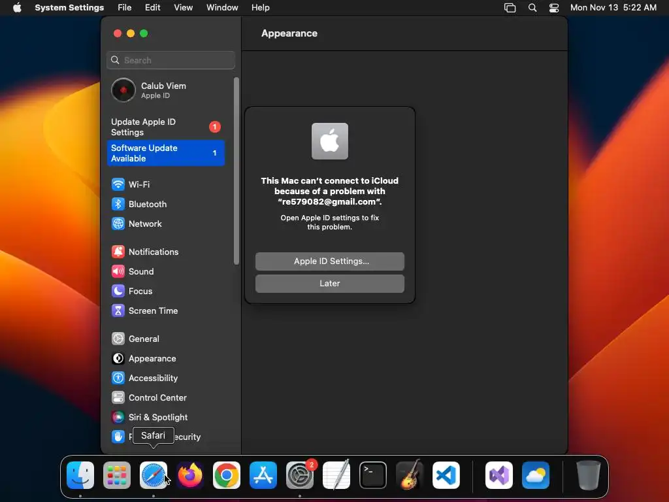Open the File menu

[x=125, y=8]
